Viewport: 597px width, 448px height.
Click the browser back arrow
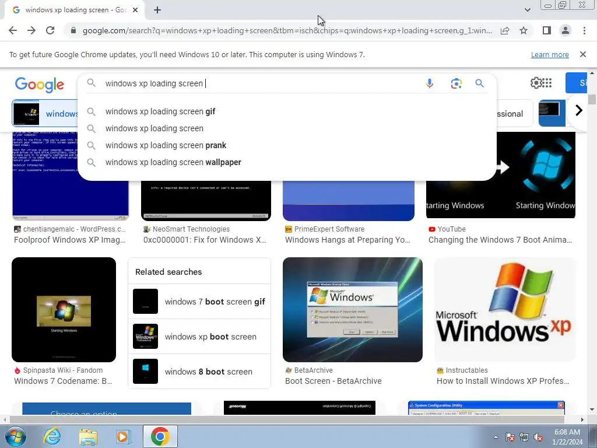point(13,30)
